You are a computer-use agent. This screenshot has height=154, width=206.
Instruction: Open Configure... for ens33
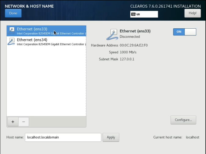coord(183,120)
